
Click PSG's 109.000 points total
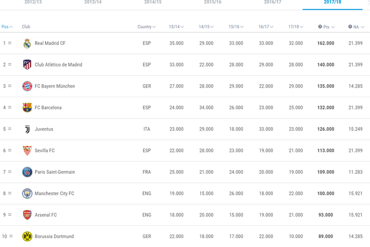pyautogui.click(x=326, y=172)
